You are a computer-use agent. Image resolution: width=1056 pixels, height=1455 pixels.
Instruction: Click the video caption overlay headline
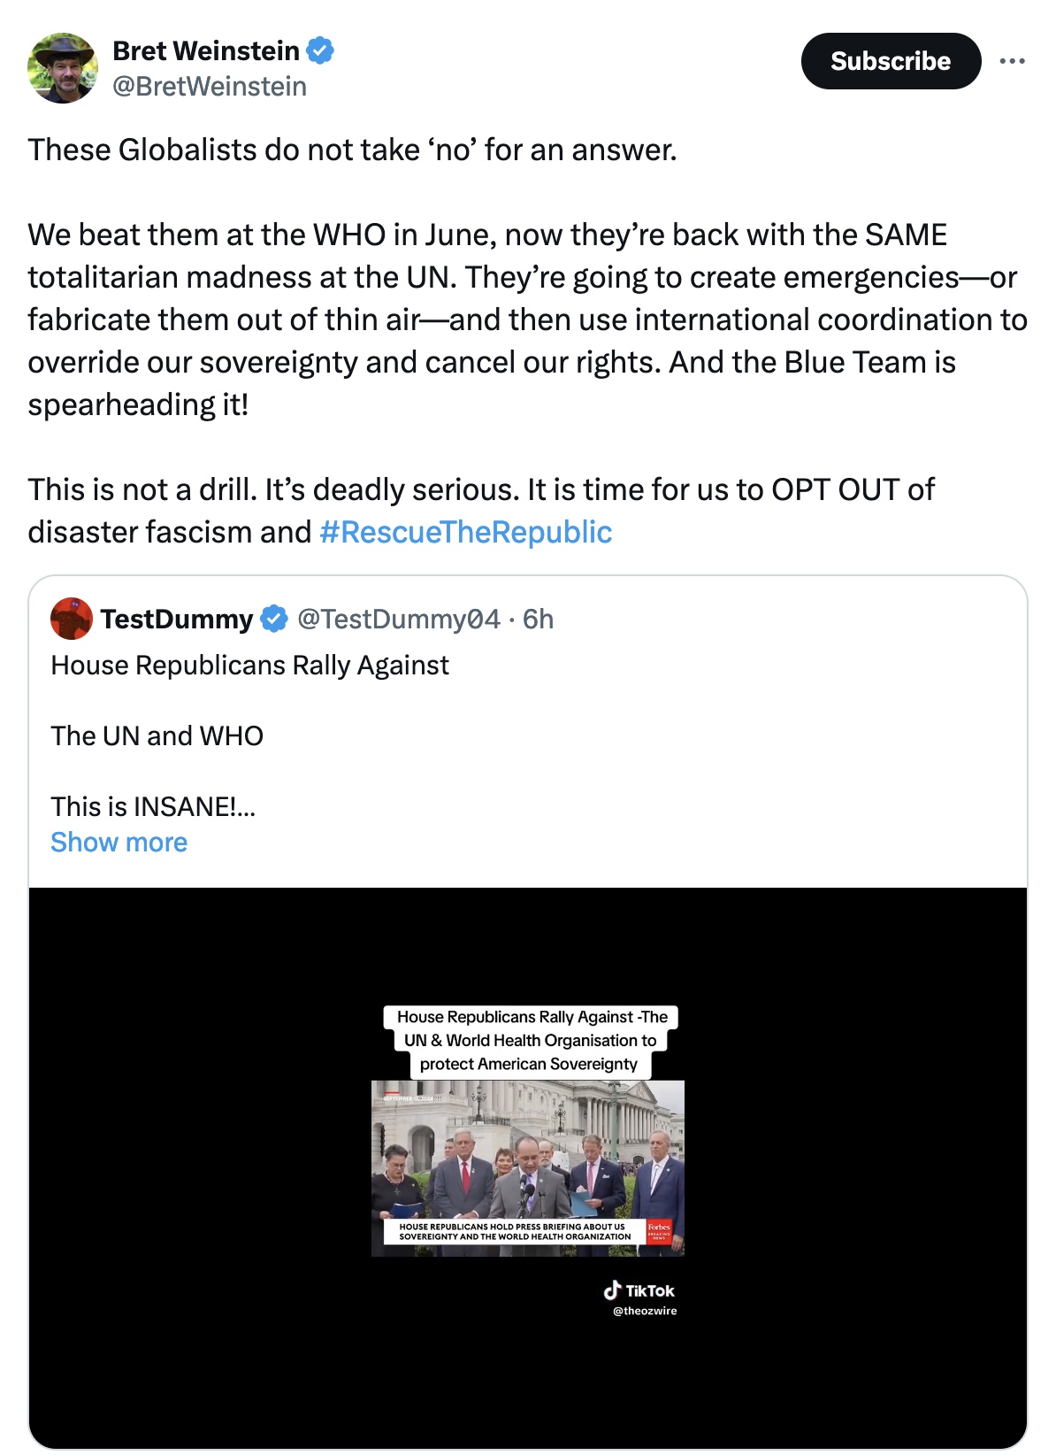(x=529, y=1040)
